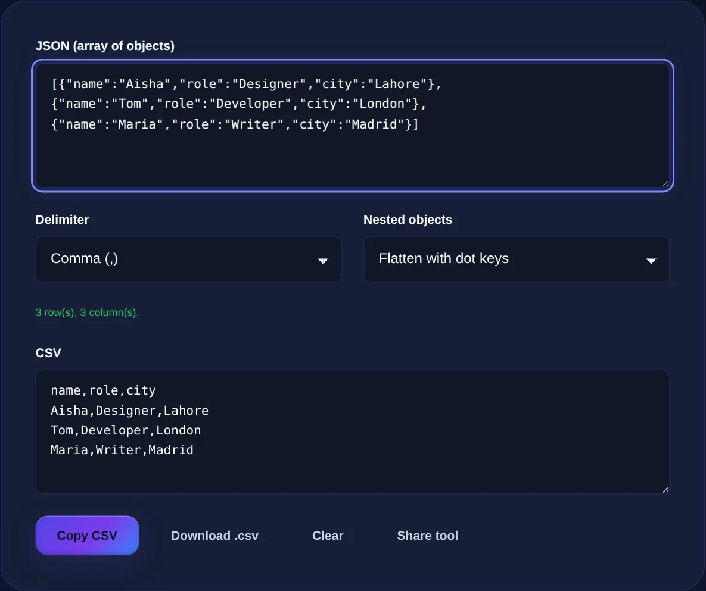Viewport: 706px width, 591px height.
Task: Click the Nested objects dropdown arrow
Action: coord(651,261)
